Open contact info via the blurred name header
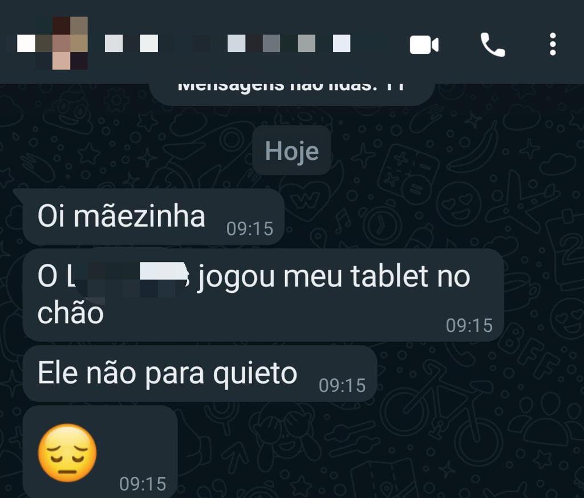584x498 pixels. click(x=227, y=43)
